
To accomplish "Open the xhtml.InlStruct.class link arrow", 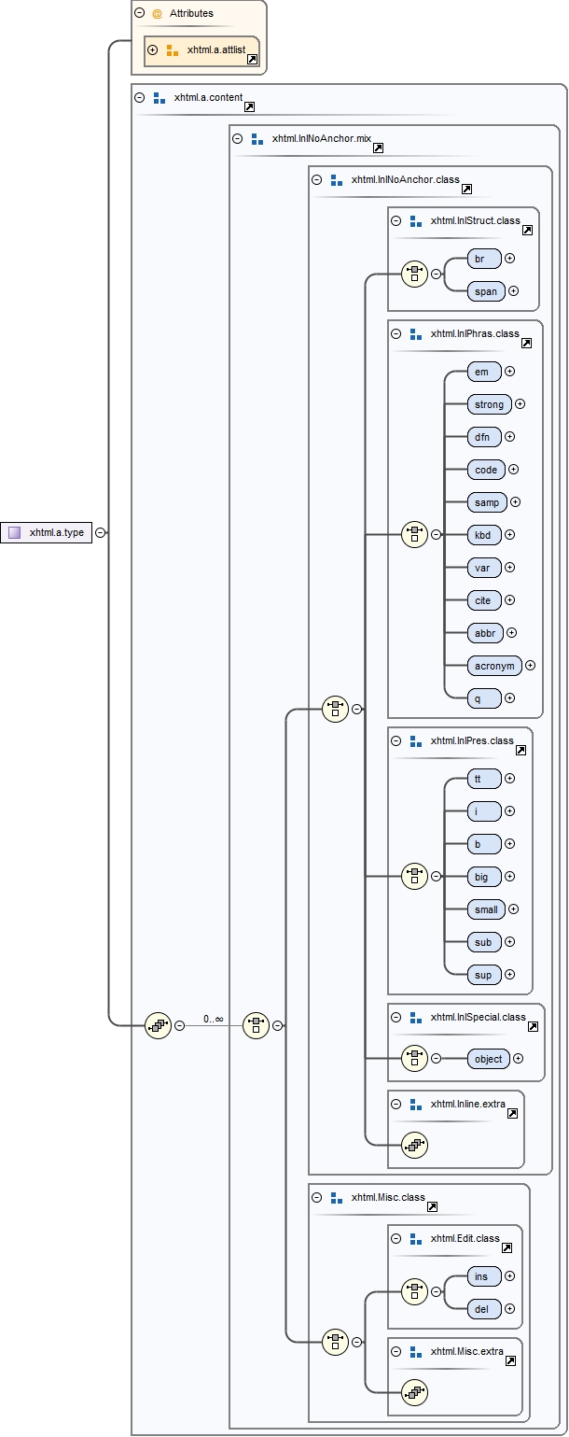I will pyautogui.click(x=527, y=230).
